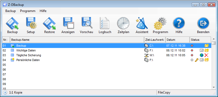This screenshot has height=97, width=218.
Task: Select the Wichtige Daten row text
Action: 26,50
